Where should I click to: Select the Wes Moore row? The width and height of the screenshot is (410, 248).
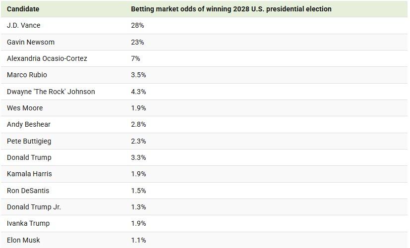tap(25, 108)
